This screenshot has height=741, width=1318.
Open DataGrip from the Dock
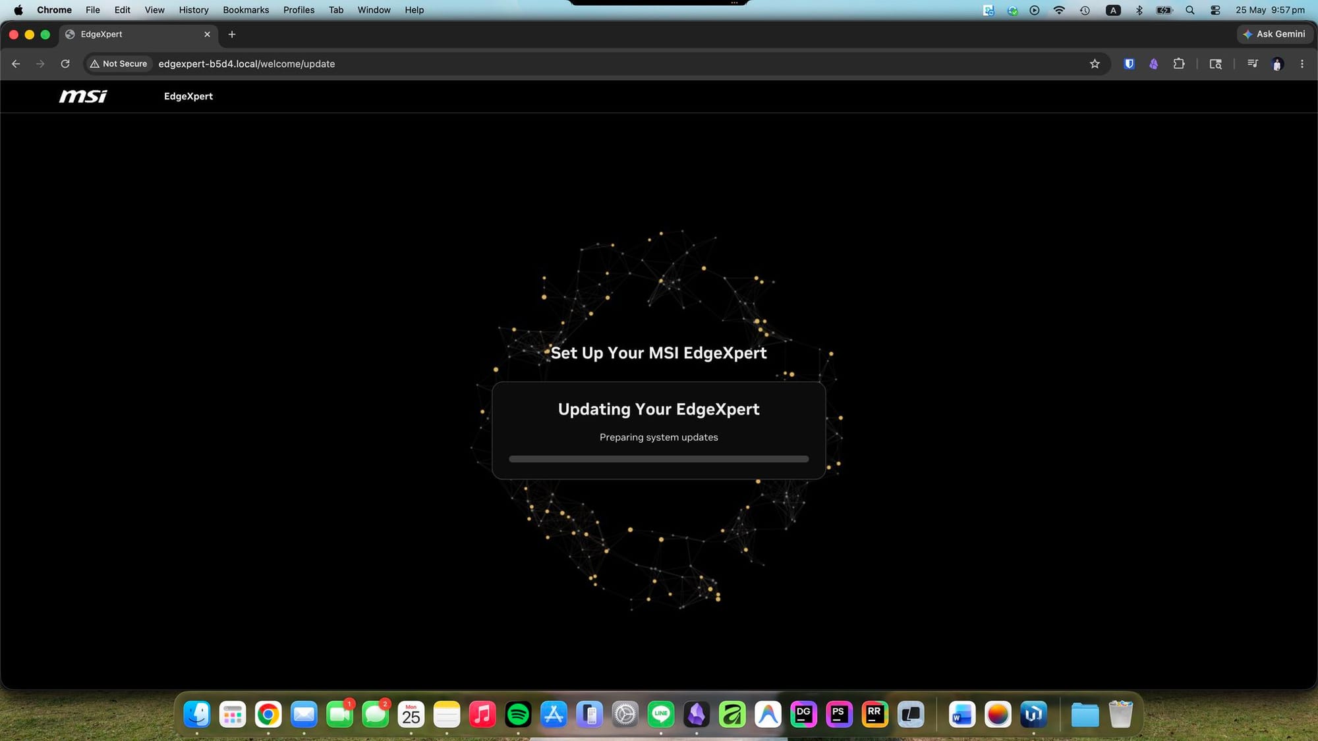tap(803, 714)
